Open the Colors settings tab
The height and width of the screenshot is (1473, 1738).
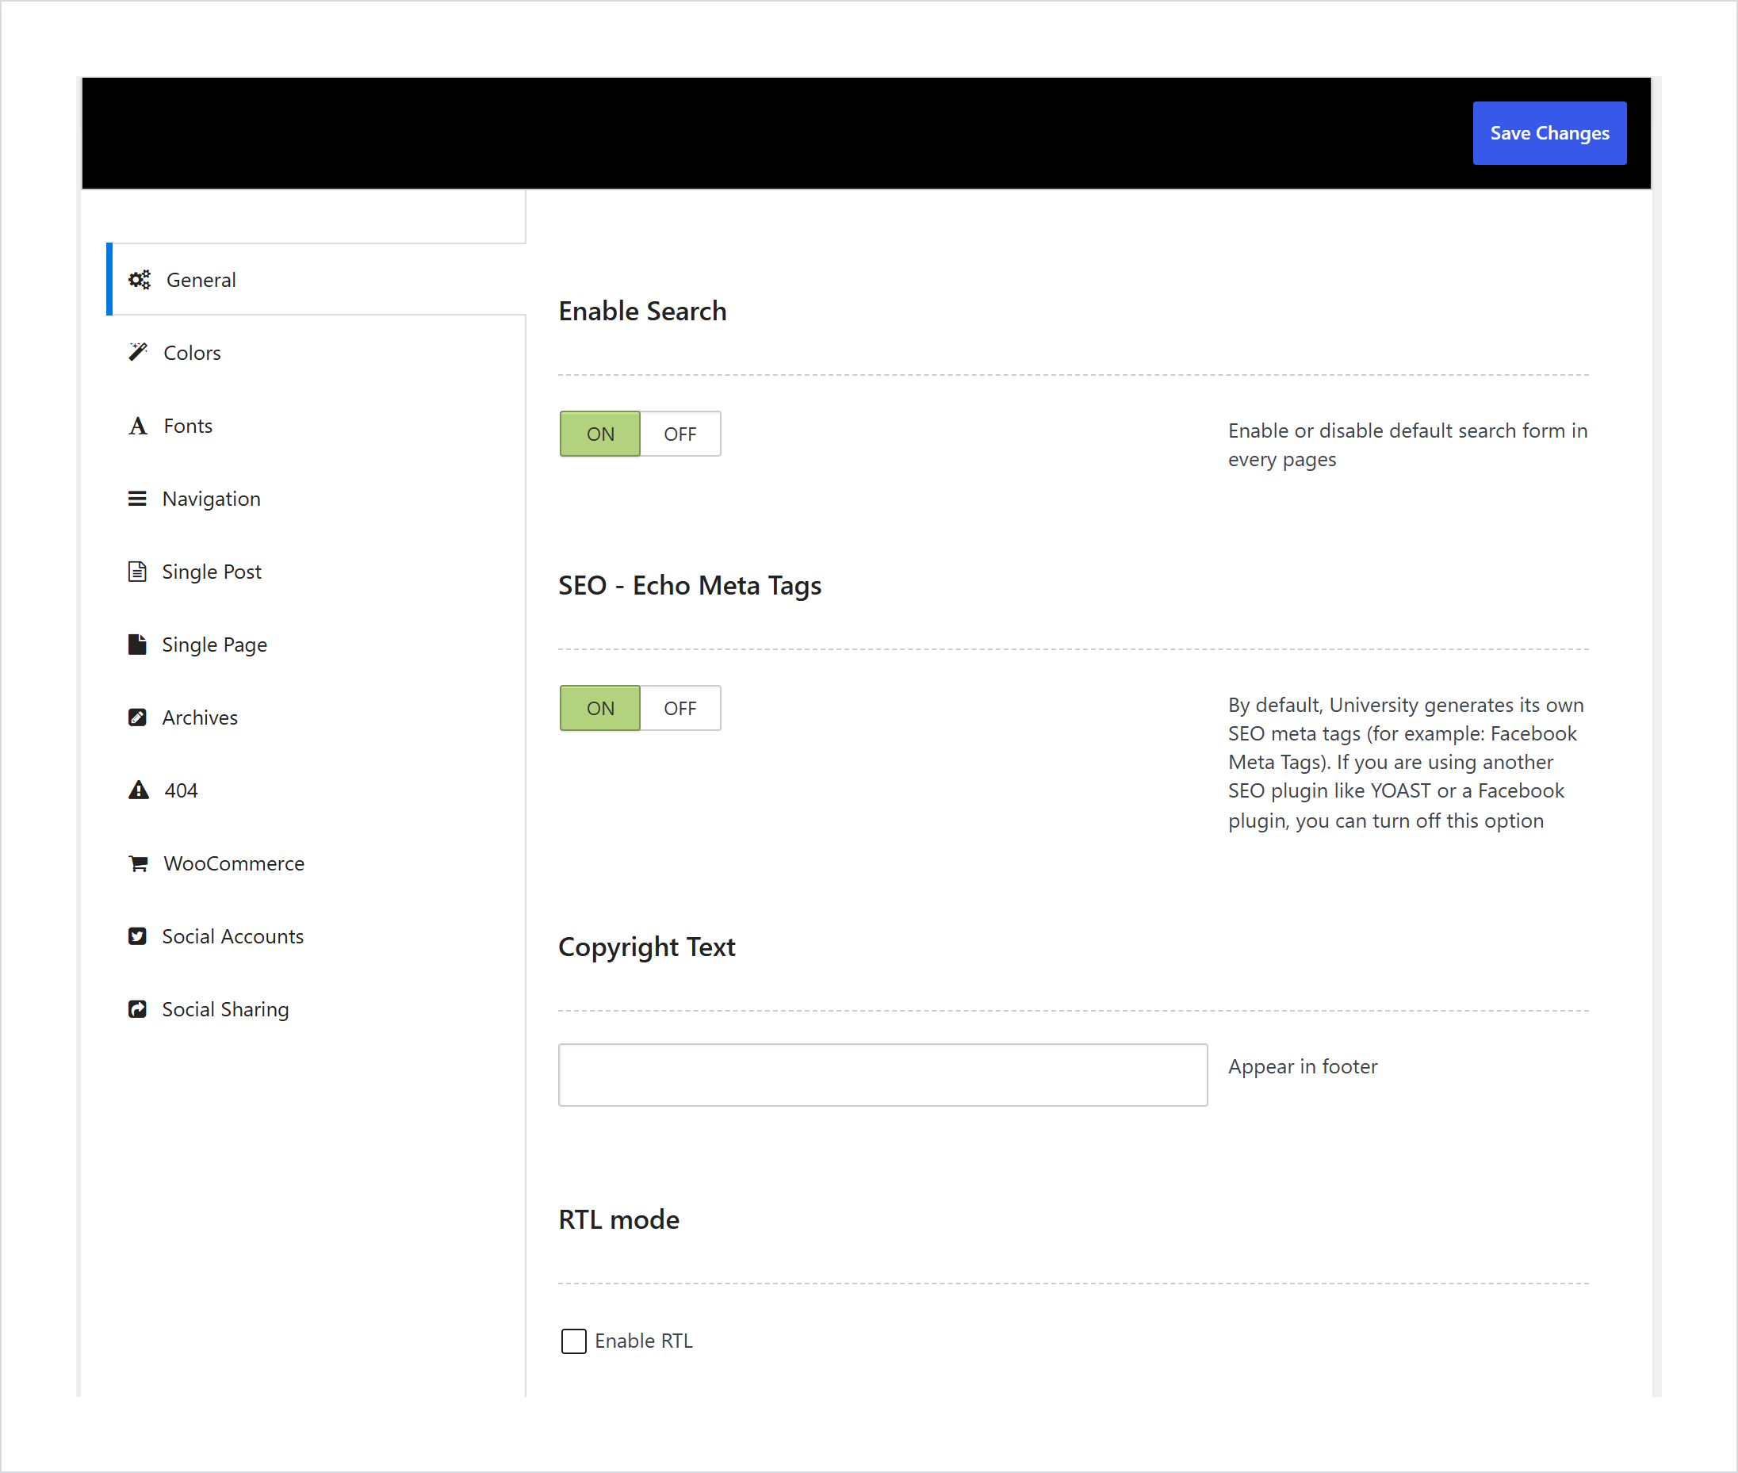[316, 352]
